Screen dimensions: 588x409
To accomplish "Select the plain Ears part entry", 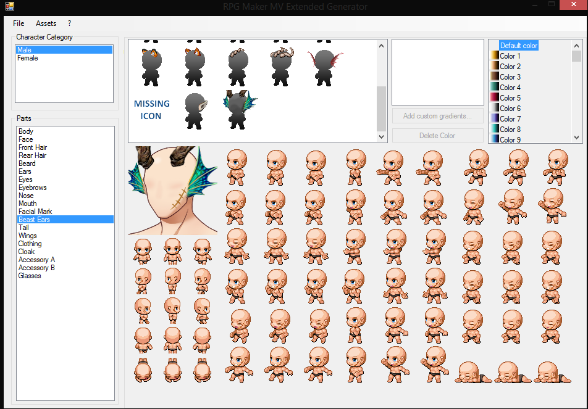I will pos(65,171).
